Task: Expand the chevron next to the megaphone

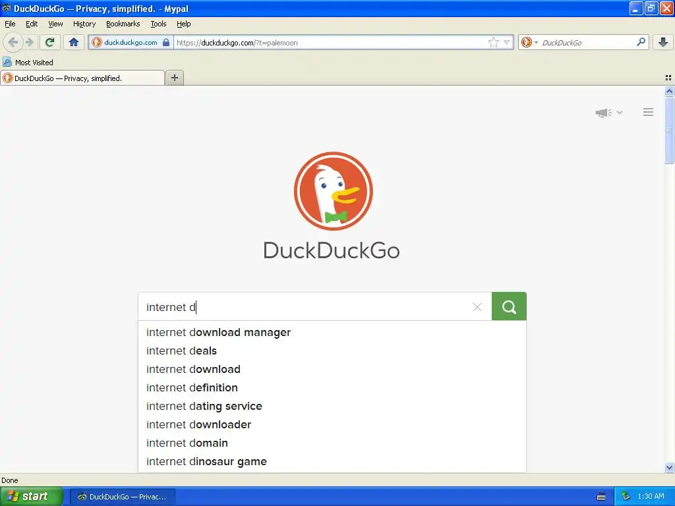Action: pyautogui.click(x=620, y=112)
